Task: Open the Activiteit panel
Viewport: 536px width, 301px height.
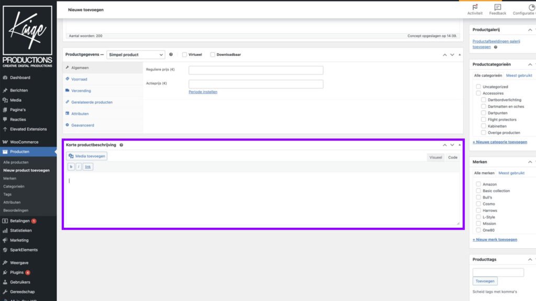Action: coord(475,8)
